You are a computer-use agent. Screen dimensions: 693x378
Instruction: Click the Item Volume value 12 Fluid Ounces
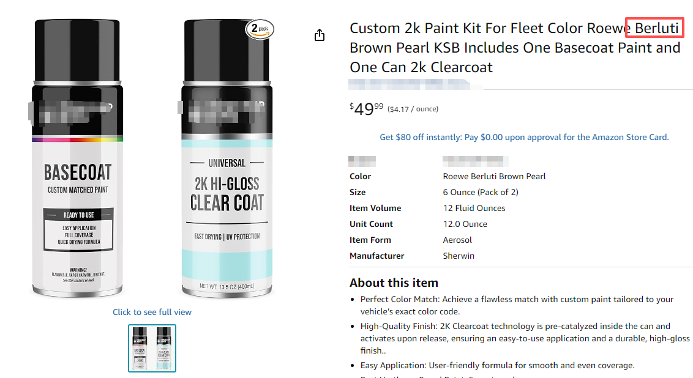coord(474,208)
